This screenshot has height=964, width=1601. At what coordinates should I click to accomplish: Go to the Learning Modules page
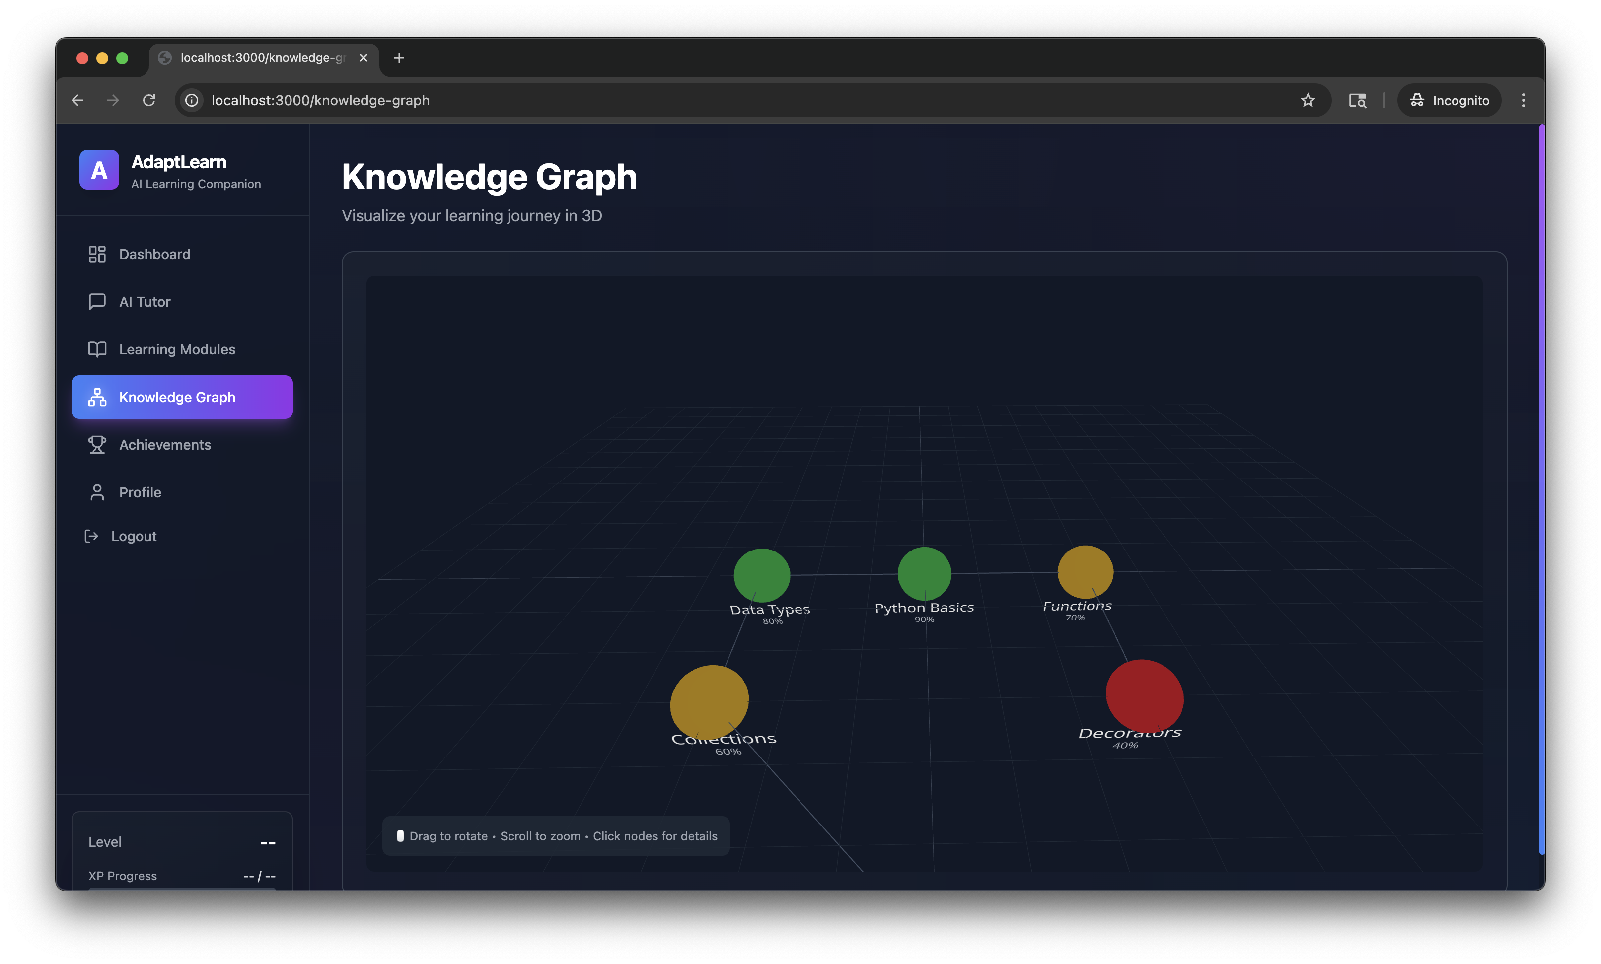point(177,349)
